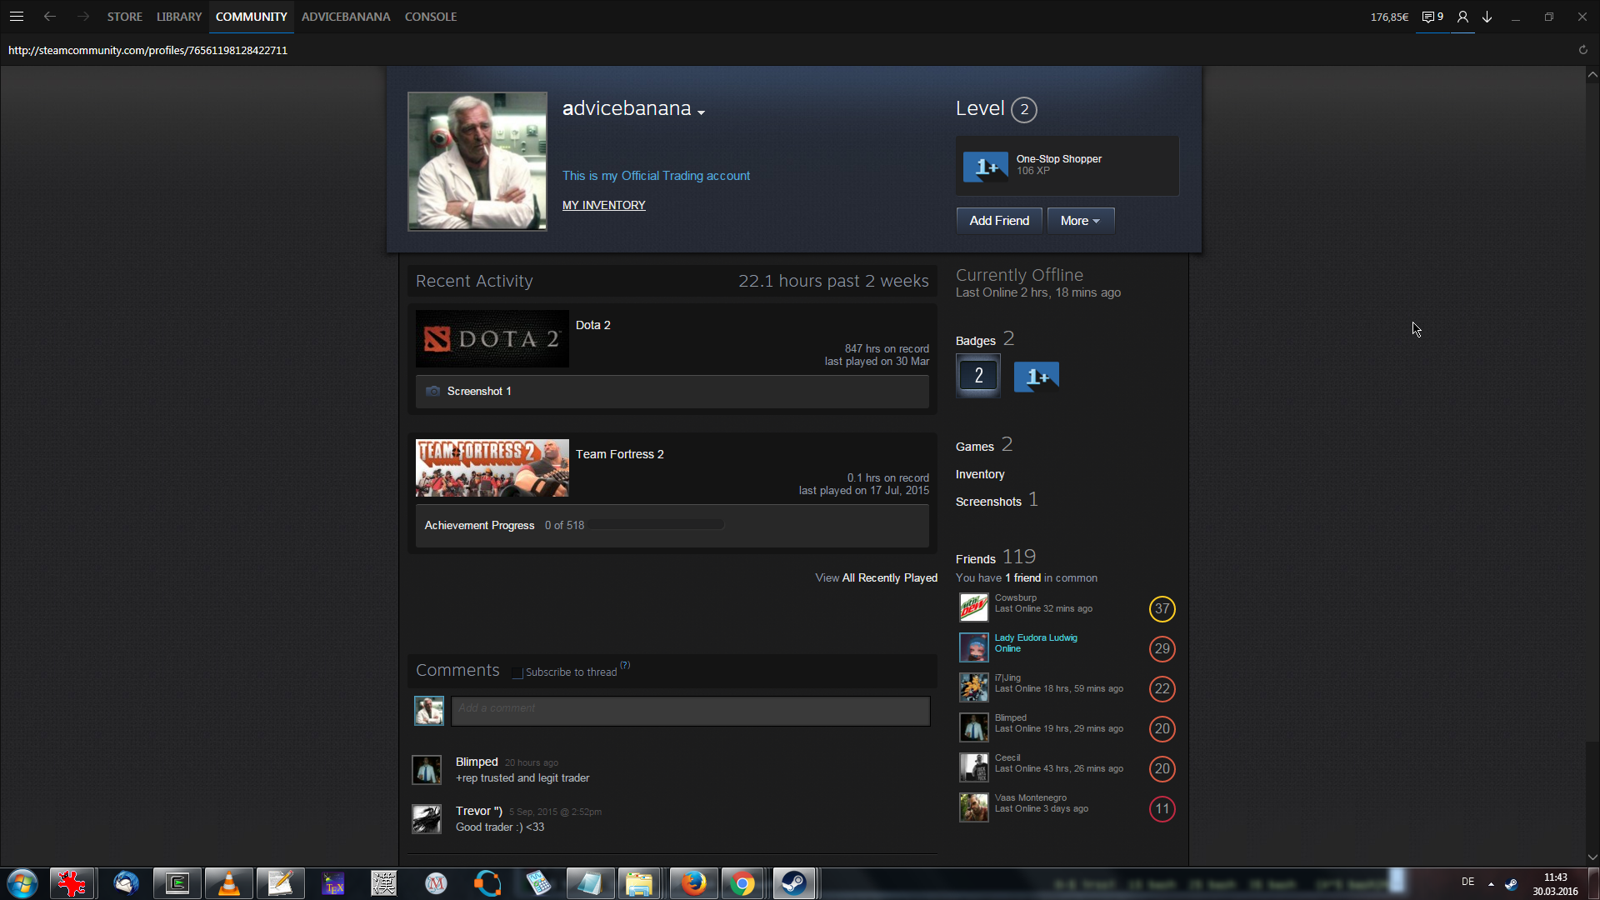
Task: Toggle Subscribe to thread checkbox
Action: [x=517, y=672]
